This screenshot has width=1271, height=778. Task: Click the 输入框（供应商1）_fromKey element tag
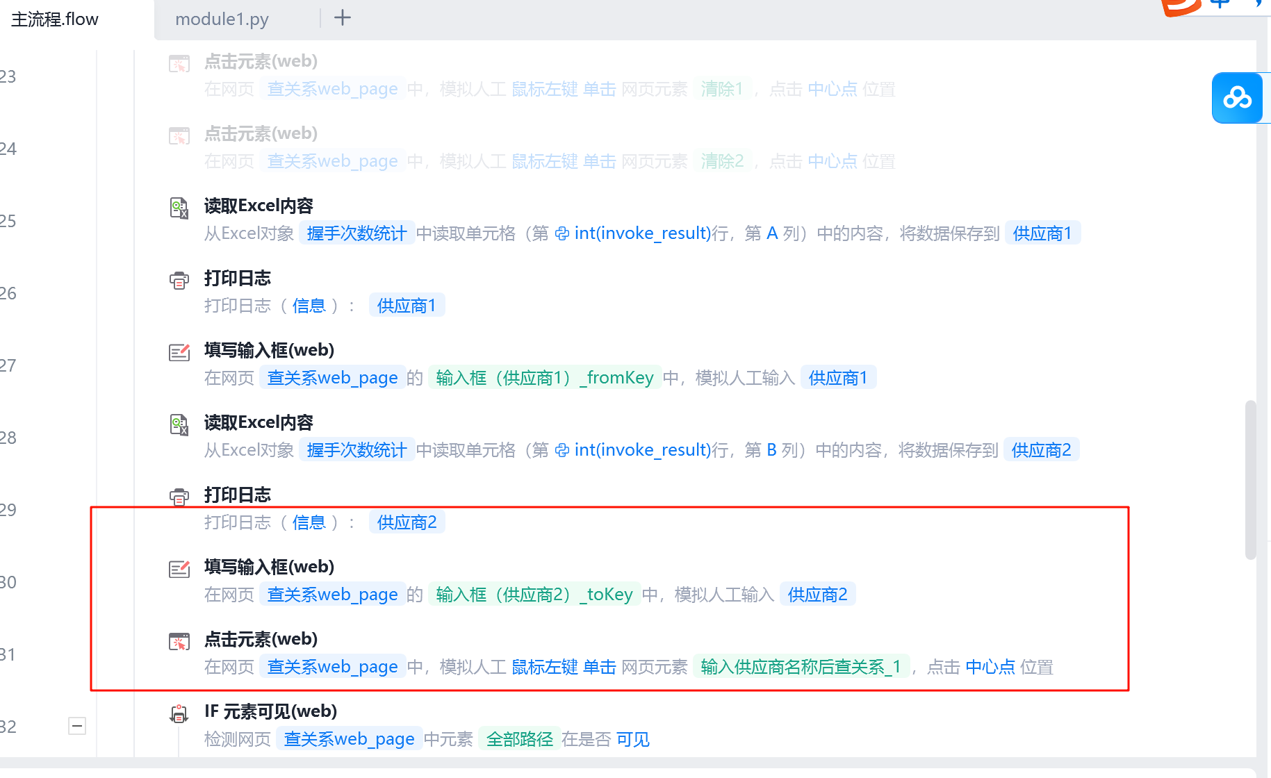pyautogui.click(x=544, y=378)
